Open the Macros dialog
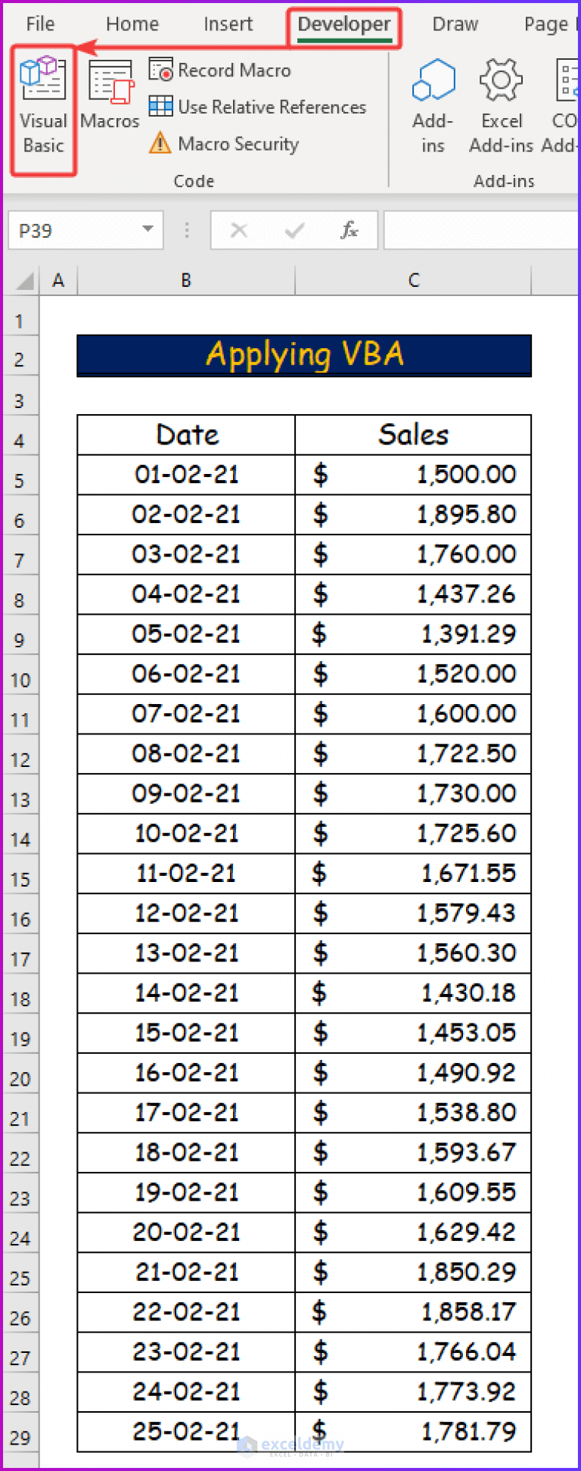Image resolution: width=581 pixels, height=1471 pixels. [109, 98]
